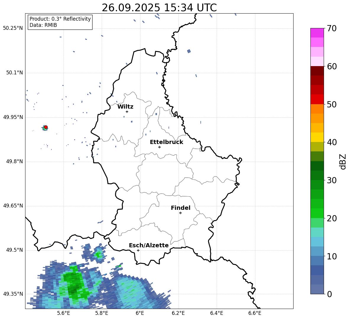Click the dBZ colorbar axis label
350x319 pixels.
343,161
